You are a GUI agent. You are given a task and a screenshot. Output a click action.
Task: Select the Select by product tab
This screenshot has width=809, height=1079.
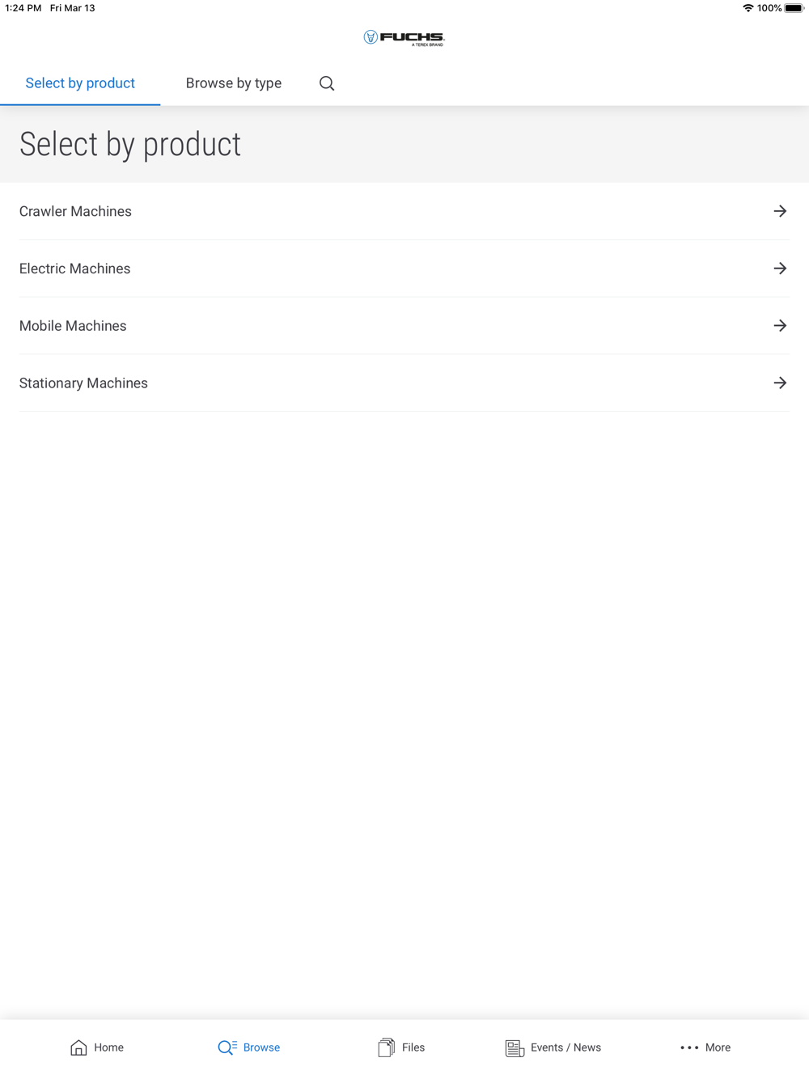point(80,83)
